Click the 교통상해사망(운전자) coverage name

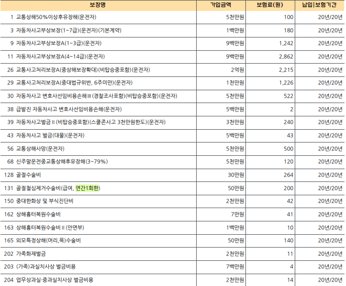(x=40, y=148)
